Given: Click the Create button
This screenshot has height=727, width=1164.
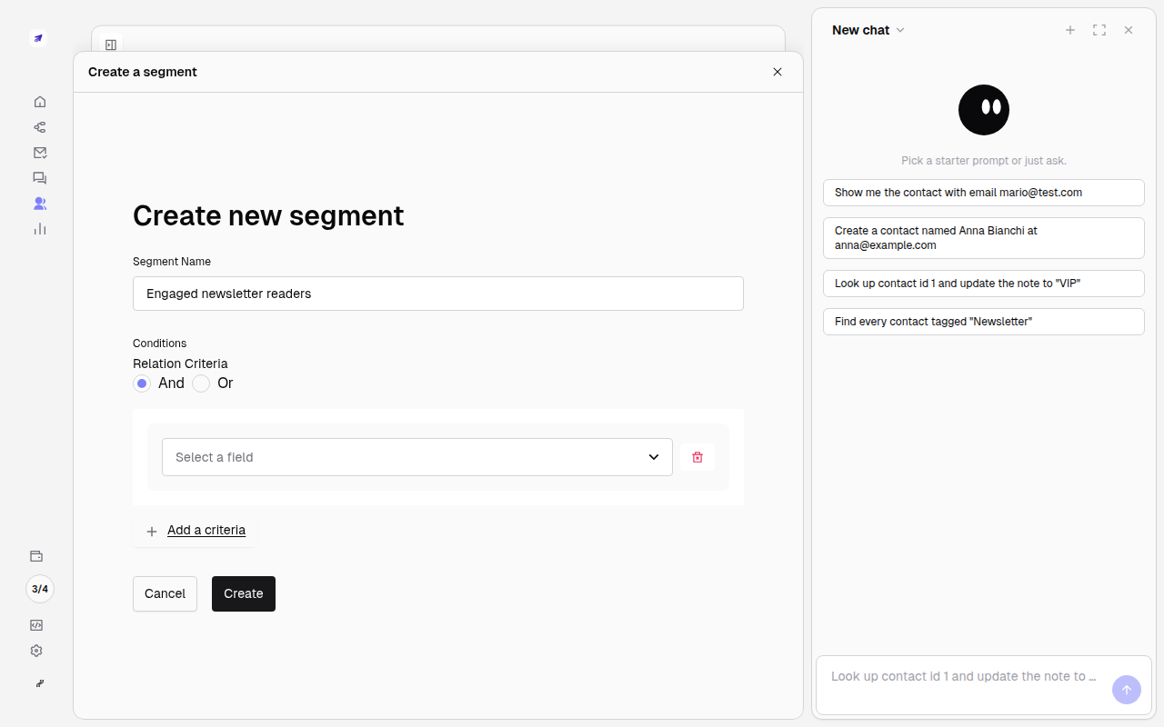Looking at the screenshot, I should pyautogui.click(x=244, y=593).
